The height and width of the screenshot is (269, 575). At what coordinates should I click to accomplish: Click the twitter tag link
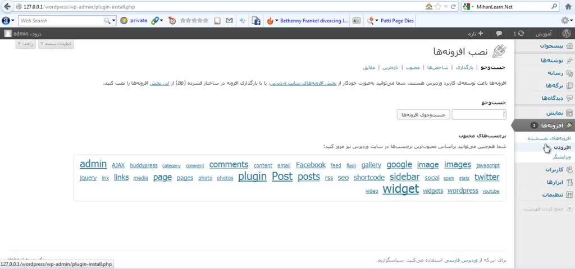[487, 177]
